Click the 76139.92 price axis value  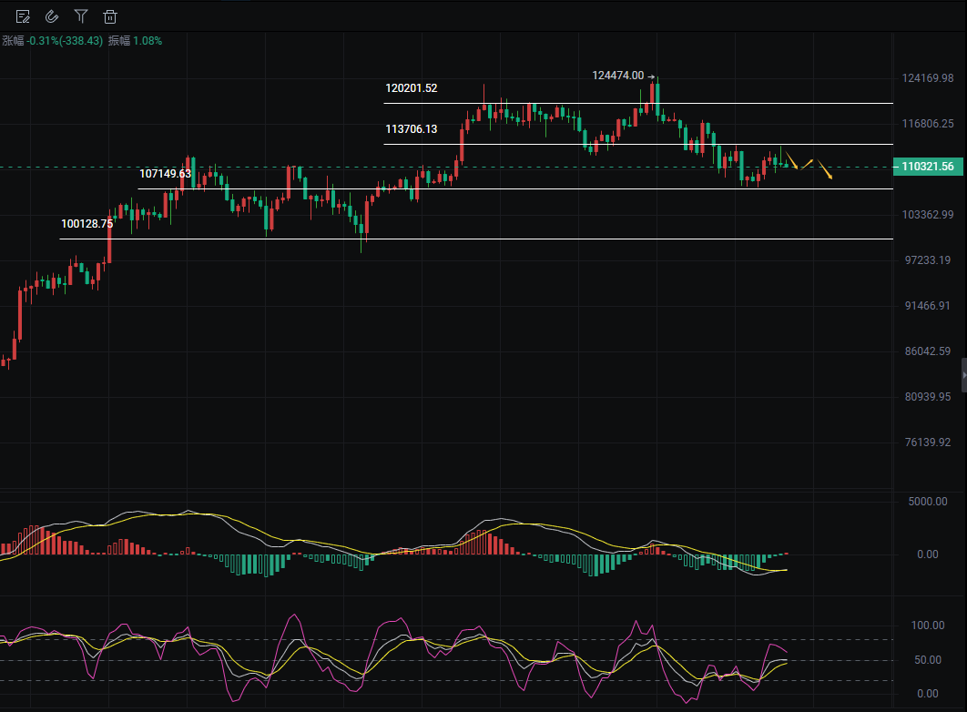pos(928,442)
